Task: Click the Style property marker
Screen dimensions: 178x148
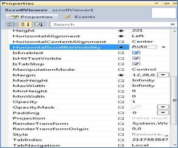Action: (121, 134)
